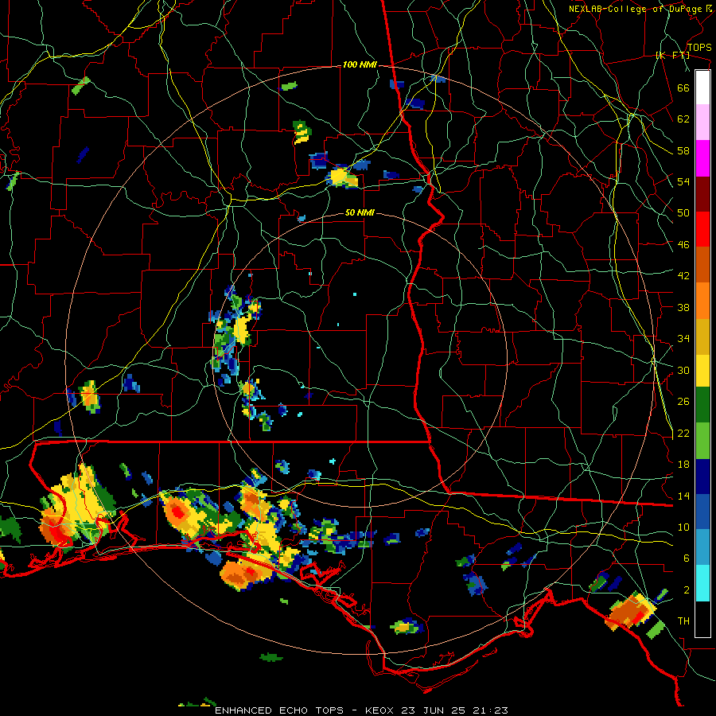This screenshot has width=716, height=716.
Task: Click the legend value '18'
Action: pyautogui.click(x=683, y=465)
